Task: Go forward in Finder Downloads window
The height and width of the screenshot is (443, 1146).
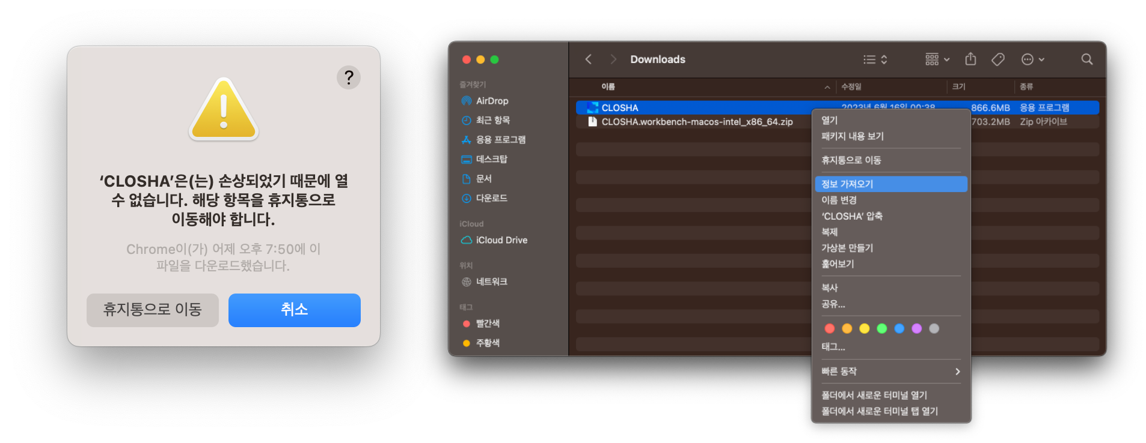Action: tap(613, 59)
